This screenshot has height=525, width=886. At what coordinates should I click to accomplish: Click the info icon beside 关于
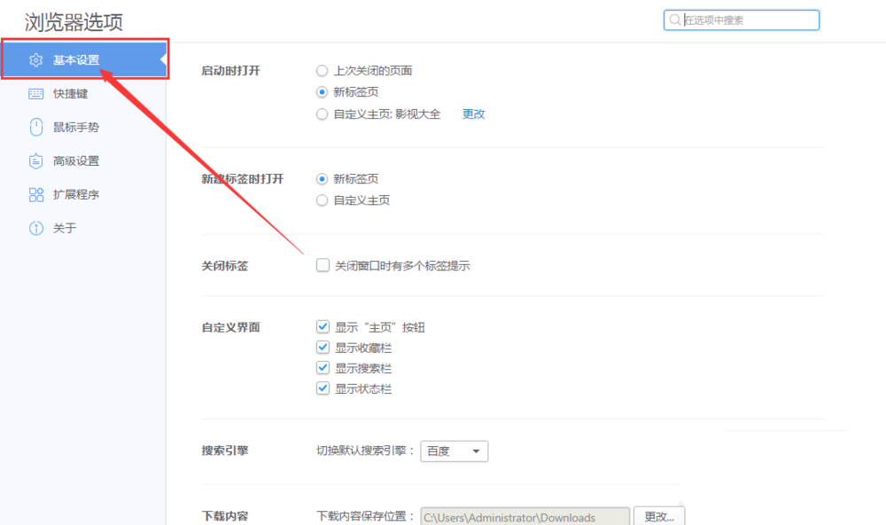[x=35, y=228]
